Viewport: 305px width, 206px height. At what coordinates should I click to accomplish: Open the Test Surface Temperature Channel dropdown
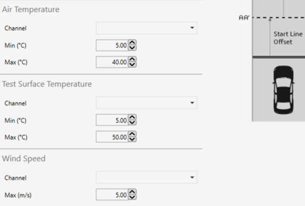tap(146, 103)
